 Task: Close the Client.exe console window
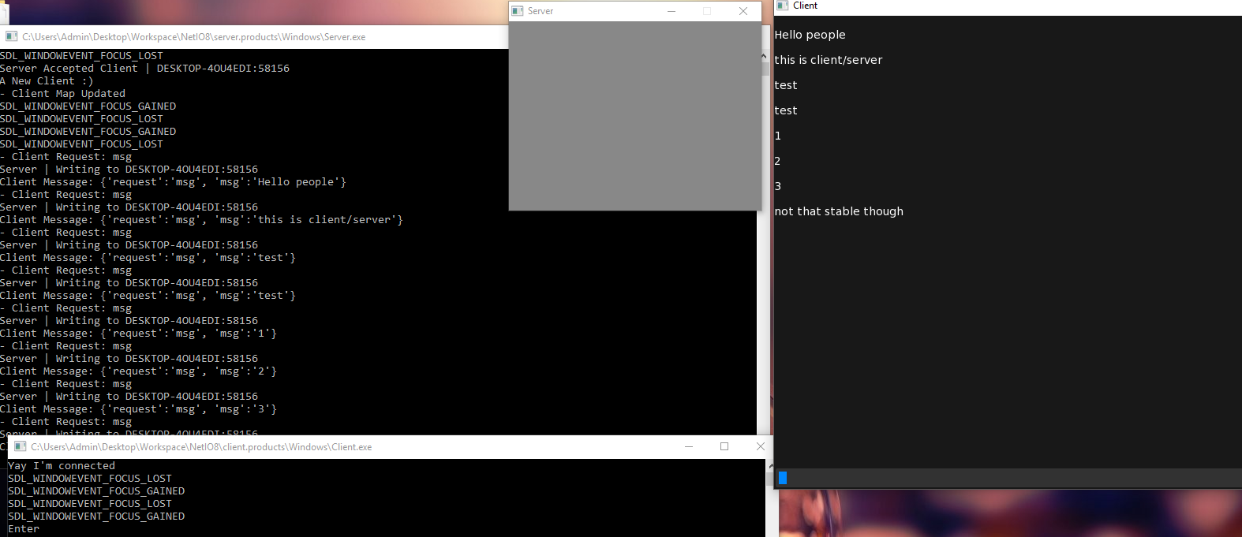(760, 447)
